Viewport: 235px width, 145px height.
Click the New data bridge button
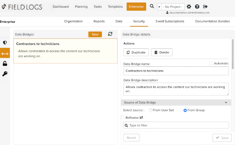(95, 34)
